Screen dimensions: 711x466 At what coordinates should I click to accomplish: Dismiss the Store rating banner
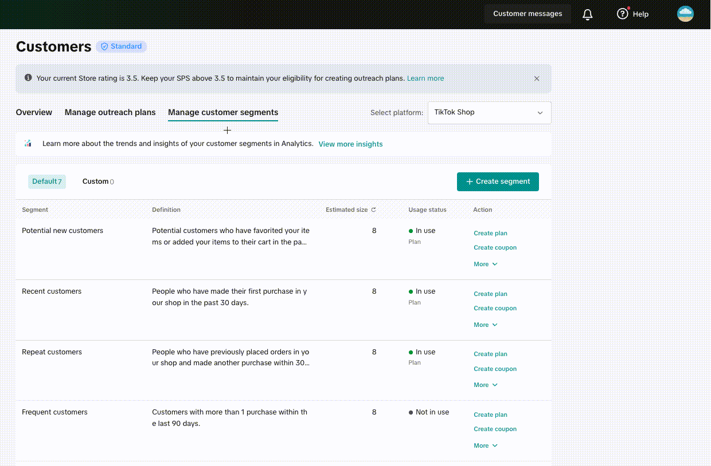pos(537,78)
